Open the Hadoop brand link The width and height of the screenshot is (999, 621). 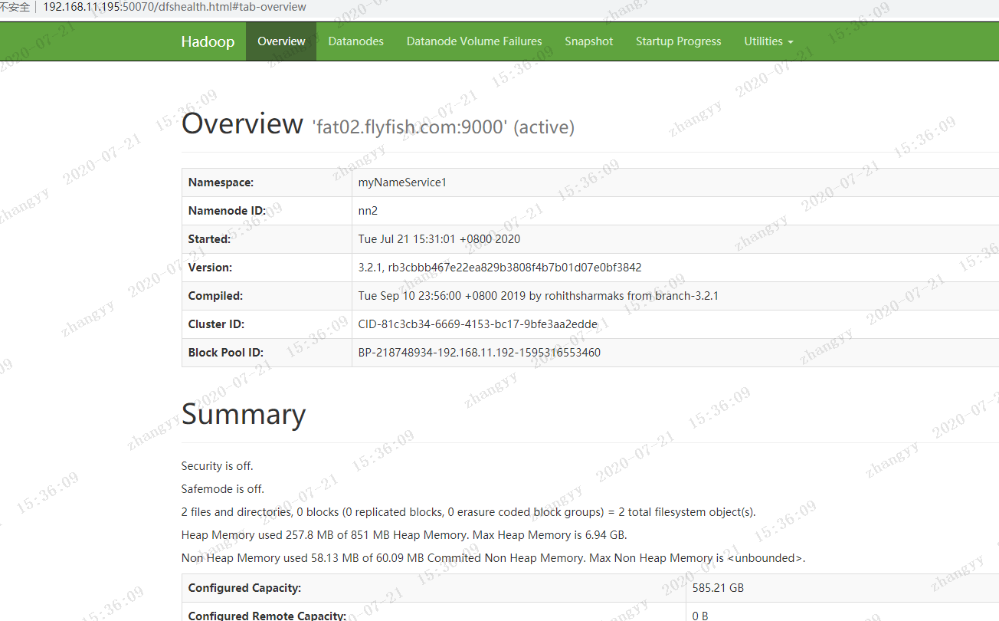point(208,41)
